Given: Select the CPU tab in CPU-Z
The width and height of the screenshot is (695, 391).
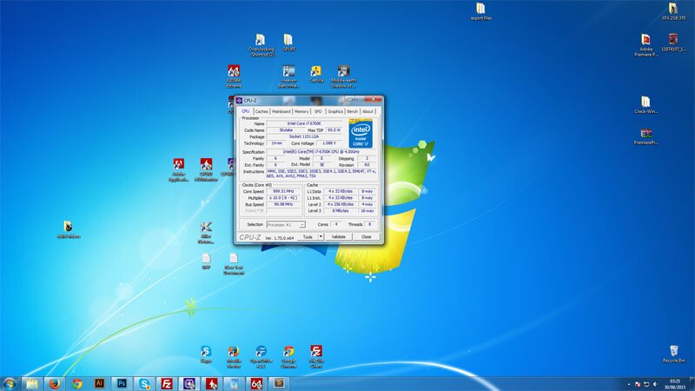Looking at the screenshot, I should tap(246, 111).
